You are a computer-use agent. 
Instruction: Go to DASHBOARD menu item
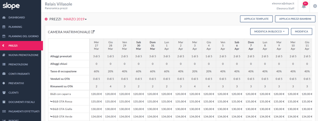coord(17,18)
